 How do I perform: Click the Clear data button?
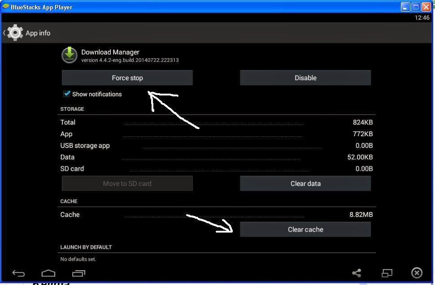click(305, 183)
